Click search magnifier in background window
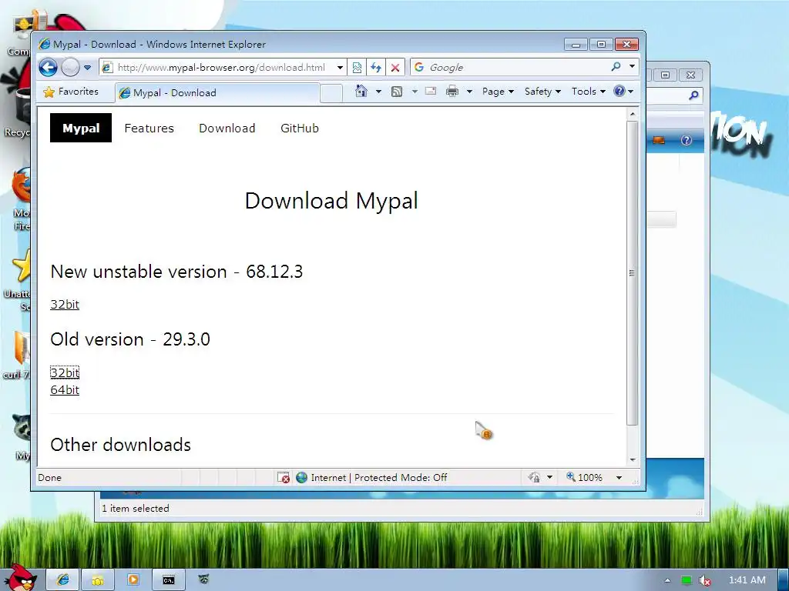The width and height of the screenshot is (789, 591). (694, 95)
